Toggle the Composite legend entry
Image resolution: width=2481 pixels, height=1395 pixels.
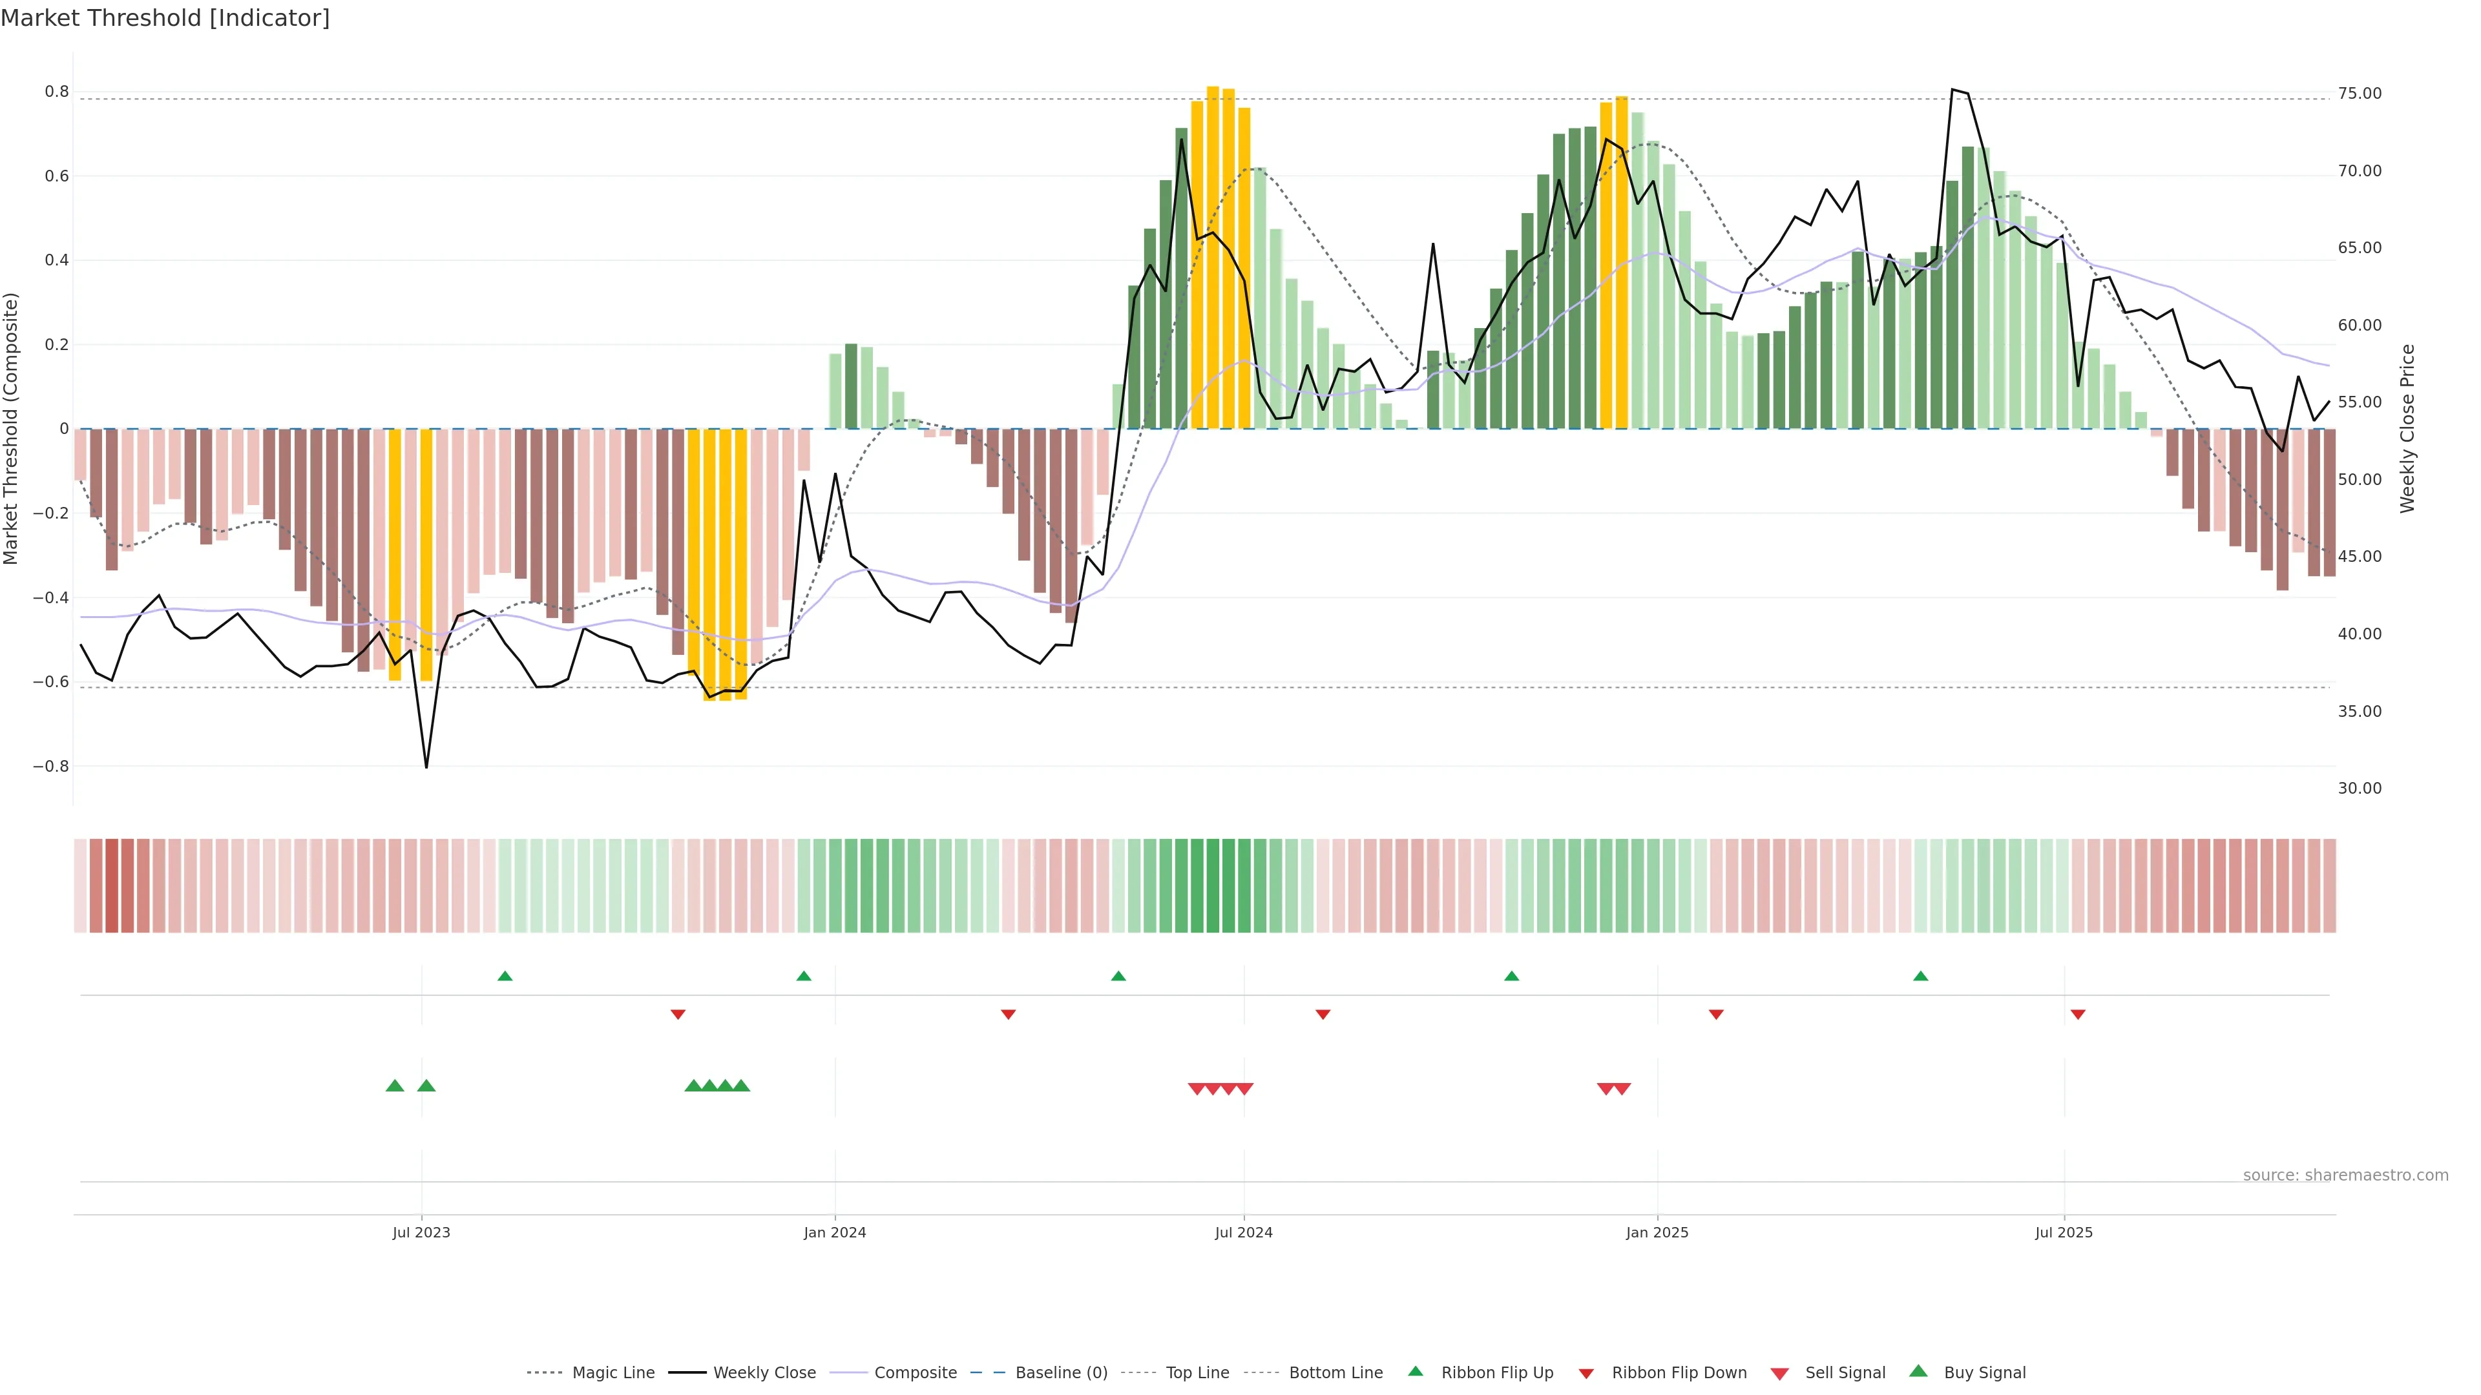point(915,1373)
